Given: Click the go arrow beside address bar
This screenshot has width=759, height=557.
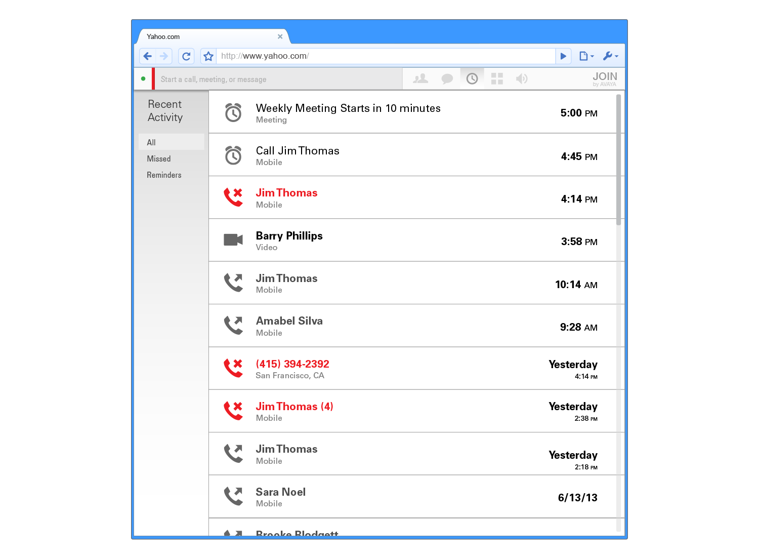Looking at the screenshot, I should coord(563,56).
